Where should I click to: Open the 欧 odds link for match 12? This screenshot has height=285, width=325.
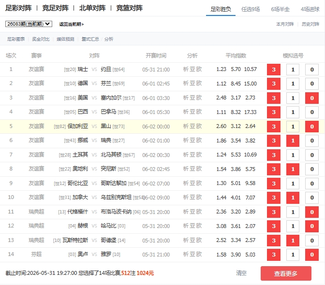[x=199, y=226]
